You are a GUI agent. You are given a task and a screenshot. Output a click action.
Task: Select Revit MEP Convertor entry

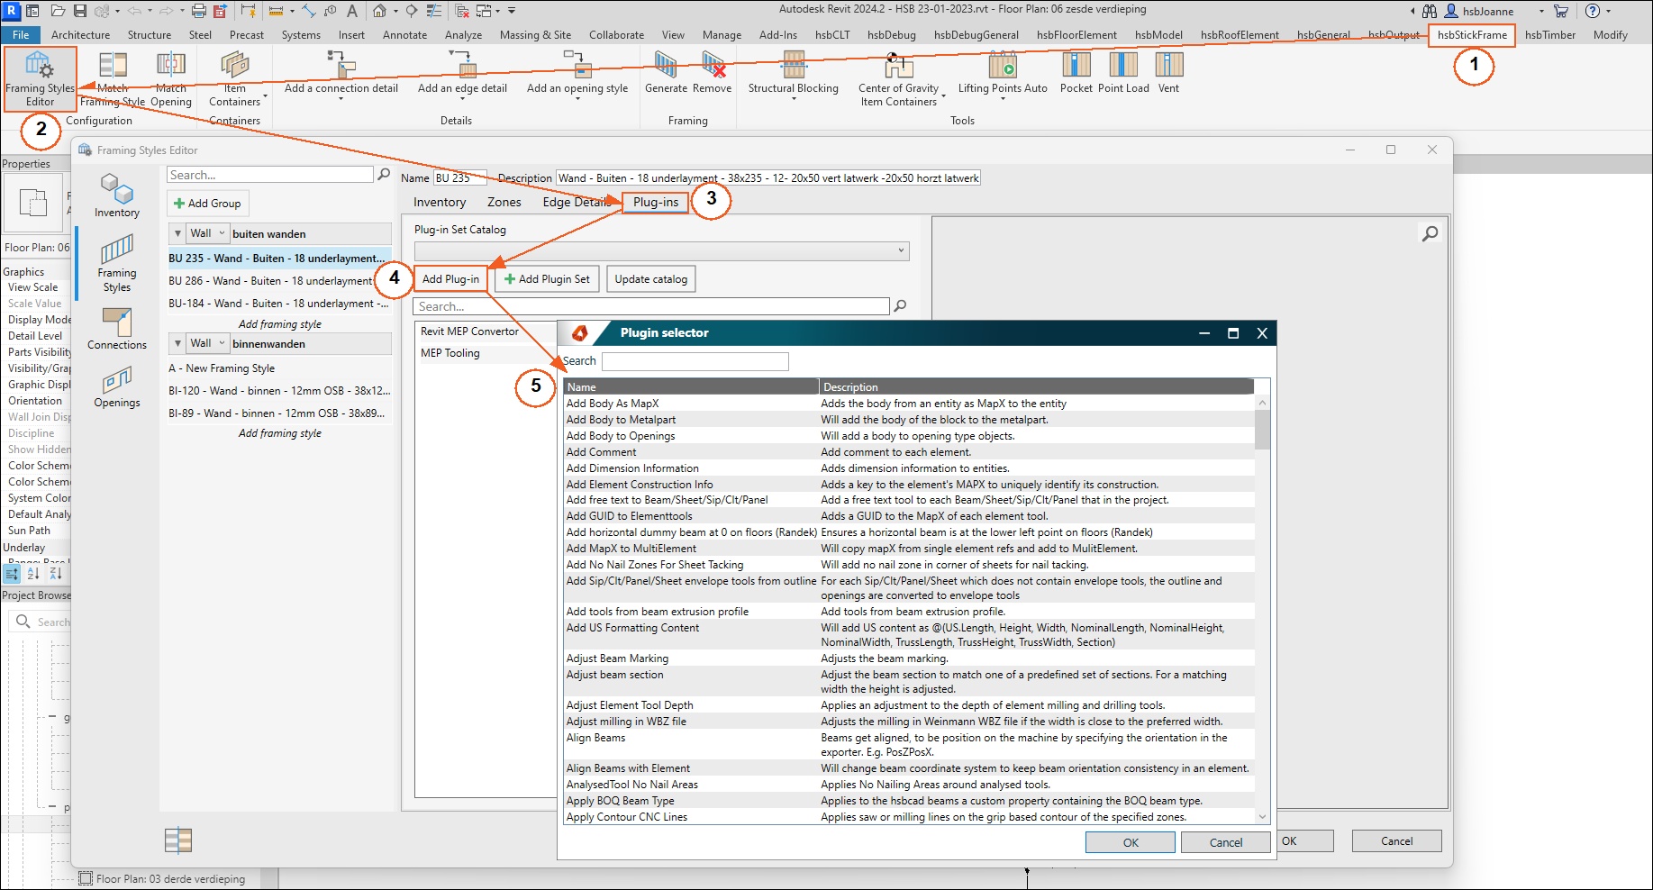coord(469,331)
